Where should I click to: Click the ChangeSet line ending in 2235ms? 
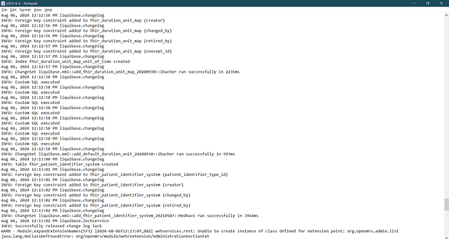[x=120, y=71]
